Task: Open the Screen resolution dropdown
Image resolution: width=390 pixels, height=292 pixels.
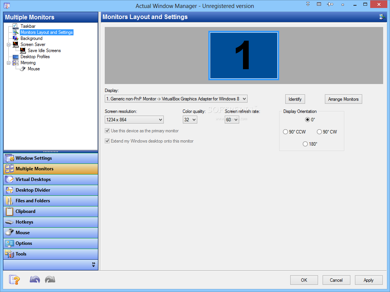Action: pyautogui.click(x=134, y=120)
